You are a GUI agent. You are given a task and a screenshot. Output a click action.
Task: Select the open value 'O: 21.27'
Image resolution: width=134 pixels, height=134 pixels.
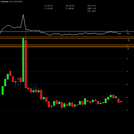coord(49,6)
